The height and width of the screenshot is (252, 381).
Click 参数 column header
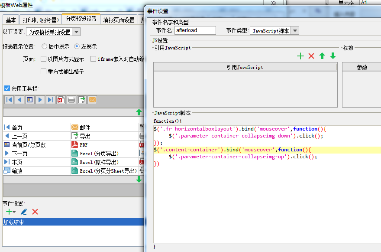pyautogui.click(x=362, y=67)
